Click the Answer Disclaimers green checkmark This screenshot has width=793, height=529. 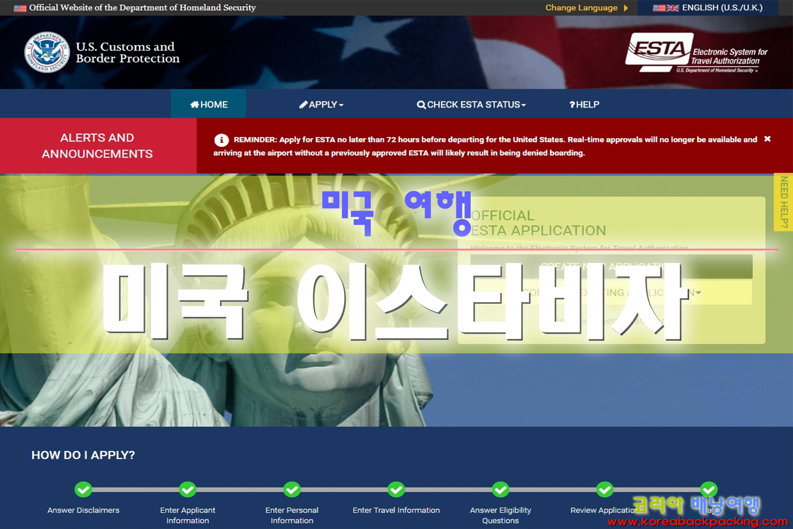tap(83, 489)
